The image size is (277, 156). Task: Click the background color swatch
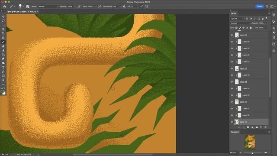[x=4, y=93]
